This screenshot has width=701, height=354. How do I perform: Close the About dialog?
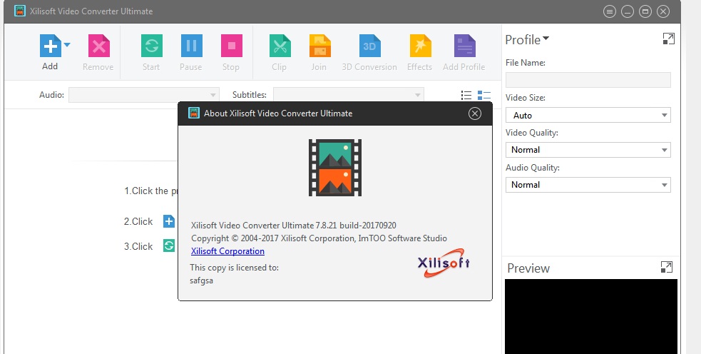click(475, 113)
